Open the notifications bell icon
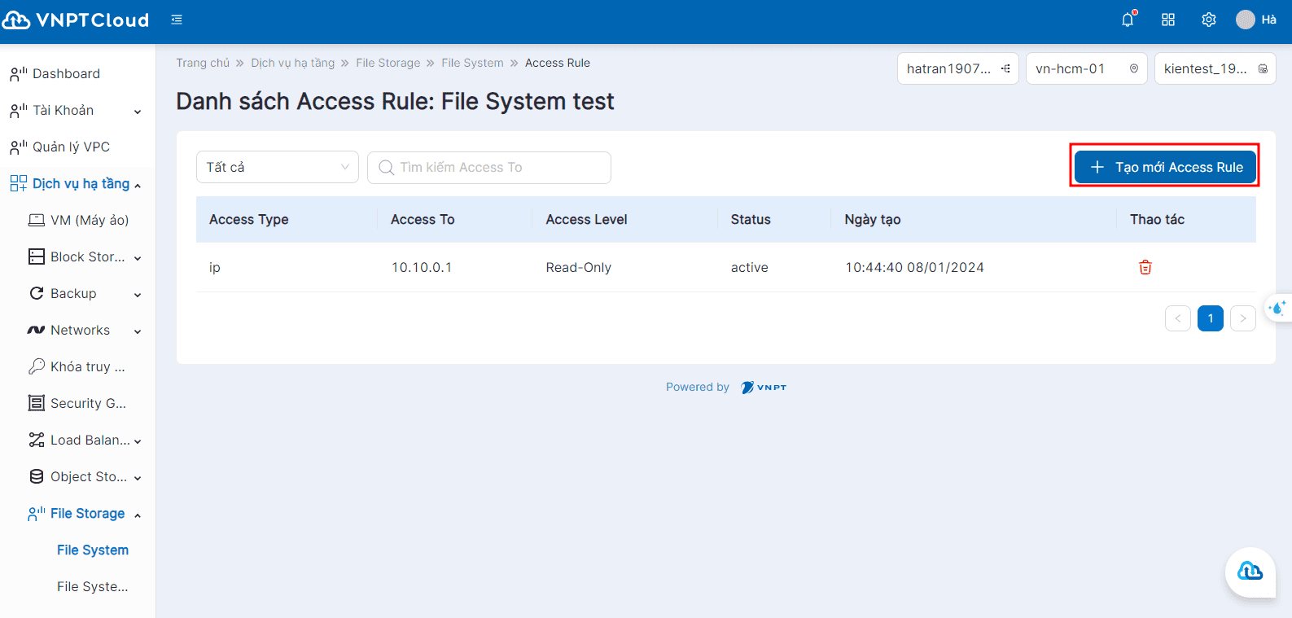Screen dimensions: 1292x618 click(x=1128, y=20)
